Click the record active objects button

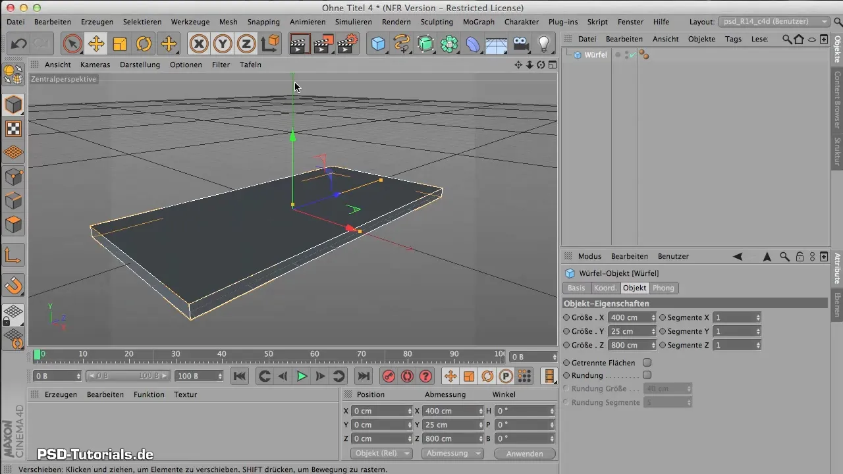click(389, 377)
